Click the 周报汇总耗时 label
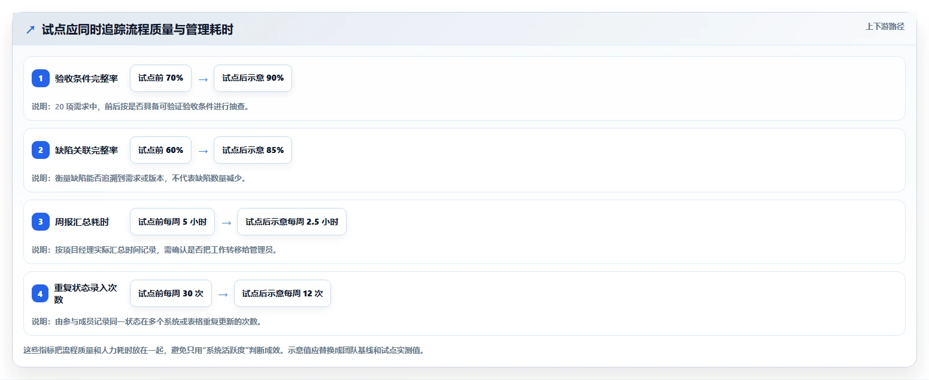The height and width of the screenshot is (380, 929). point(82,222)
